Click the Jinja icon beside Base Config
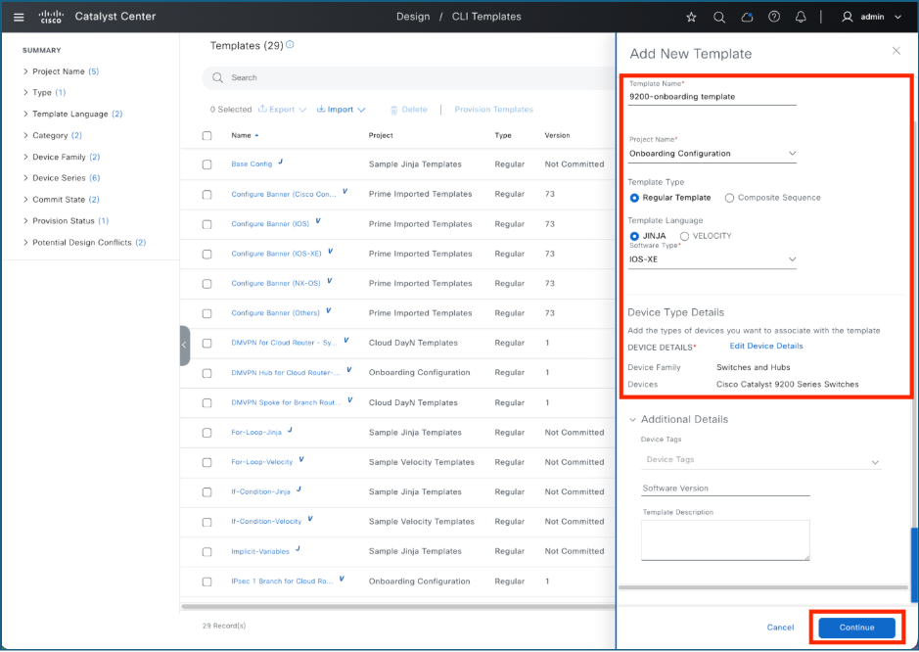The width and height of the screenshot is (919, 652). [281, 162]
